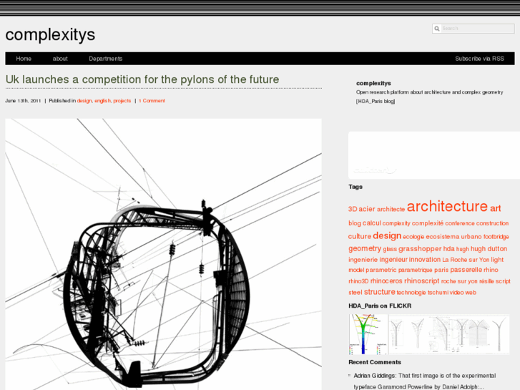Open the complexitys site title
The height and width of the screenshot is (390, 520).
click(x=50, y=34)
